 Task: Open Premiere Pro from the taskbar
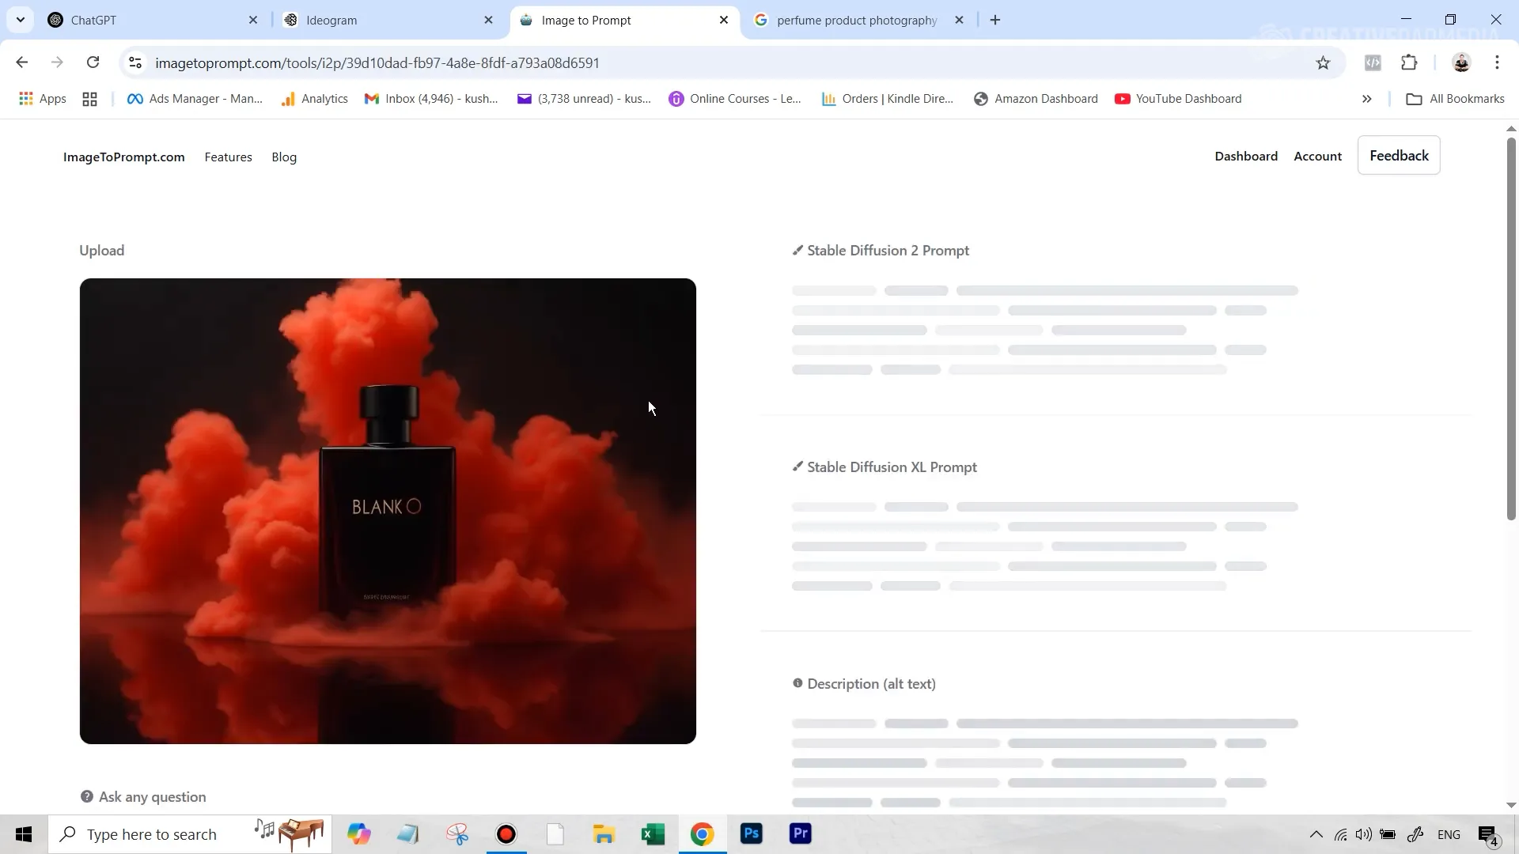tap(801, 833)
